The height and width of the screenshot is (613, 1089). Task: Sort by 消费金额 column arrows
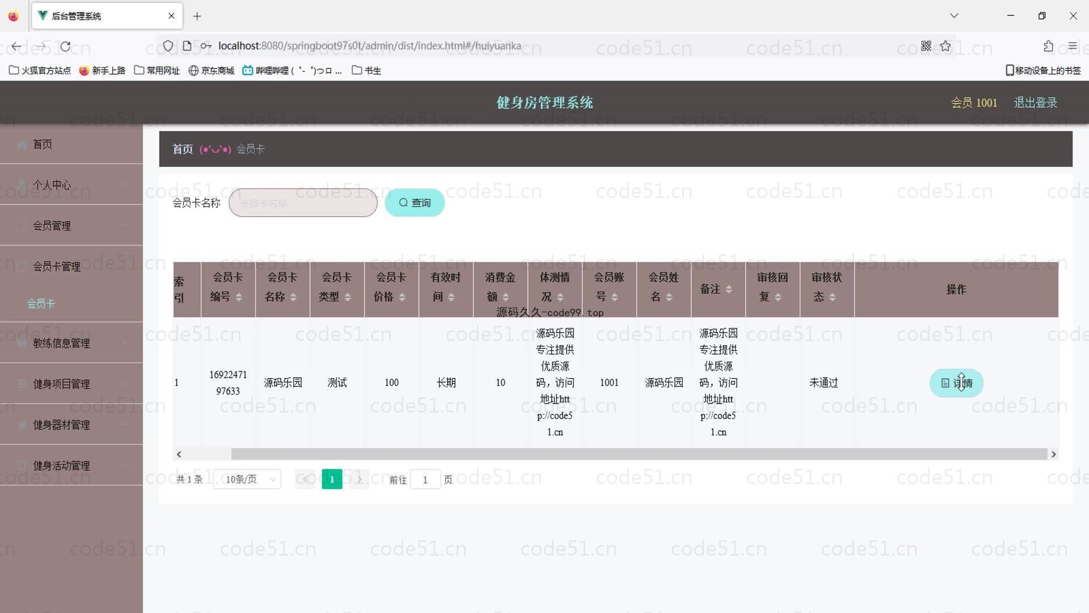[505, 297]
